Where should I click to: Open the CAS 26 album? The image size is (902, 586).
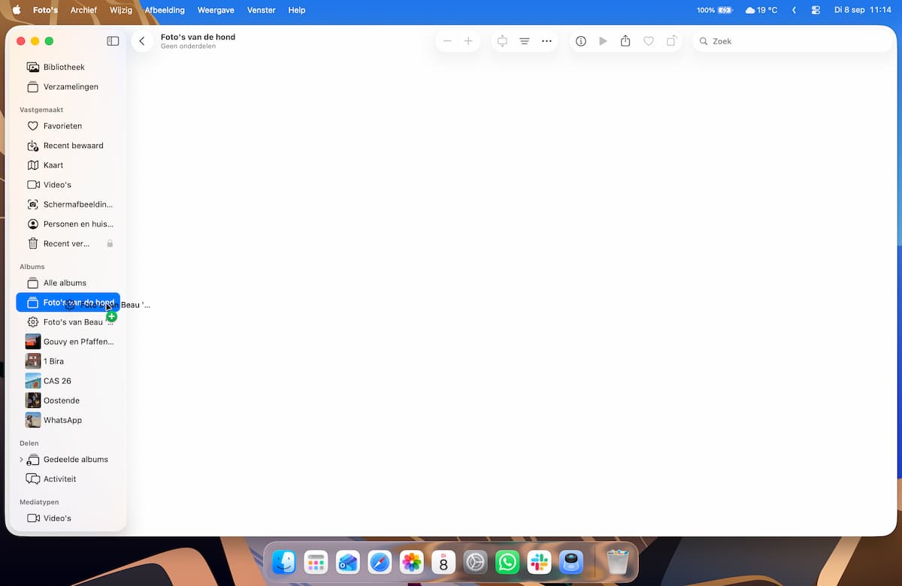point(68,381)
